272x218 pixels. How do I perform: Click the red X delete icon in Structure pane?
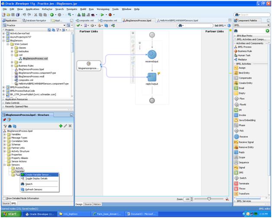coord(70,126)
